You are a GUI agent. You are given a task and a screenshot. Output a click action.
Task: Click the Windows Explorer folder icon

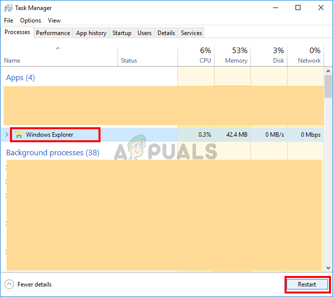18,135
